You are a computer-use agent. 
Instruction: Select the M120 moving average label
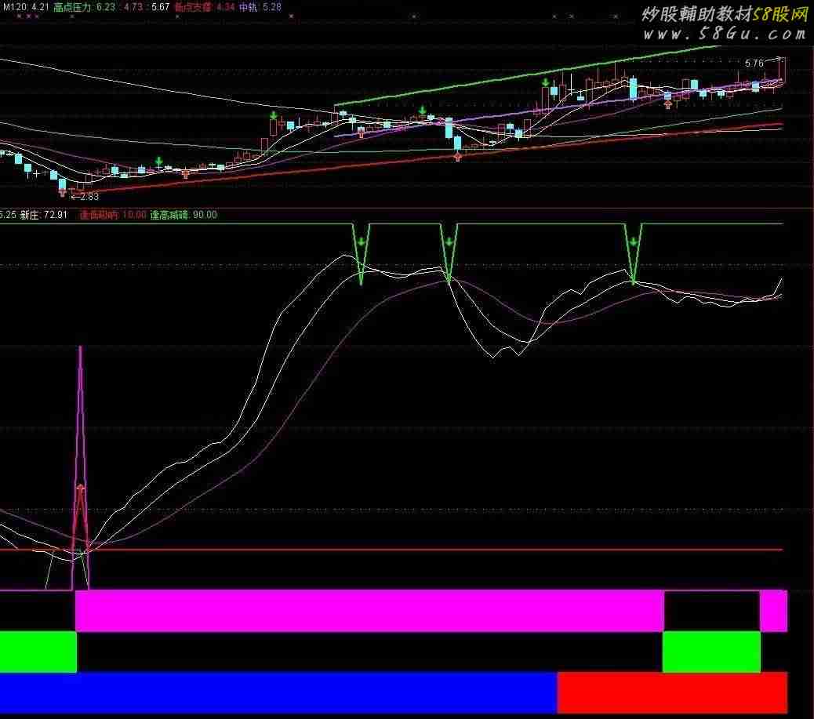coord(16,7)
